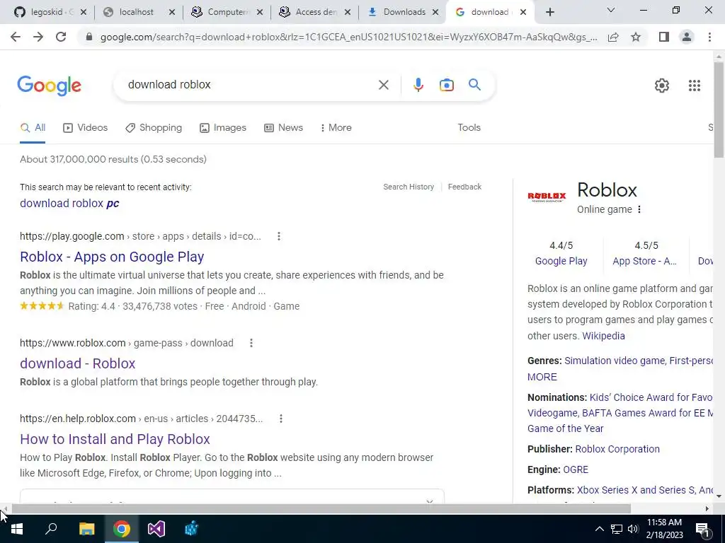Open a new browser tab
Image resolution: width=725 pixels, height=543 pixels.
549,13
